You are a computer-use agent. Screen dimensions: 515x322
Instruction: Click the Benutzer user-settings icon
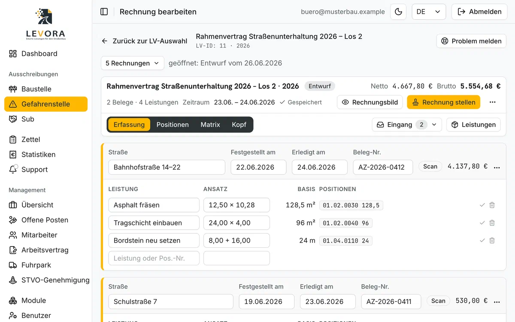13,316
